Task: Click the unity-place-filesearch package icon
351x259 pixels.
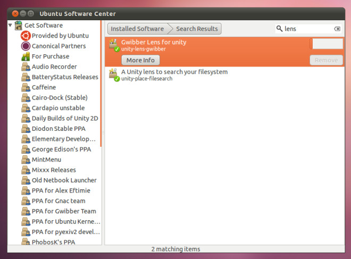Action: coord(114,75)
